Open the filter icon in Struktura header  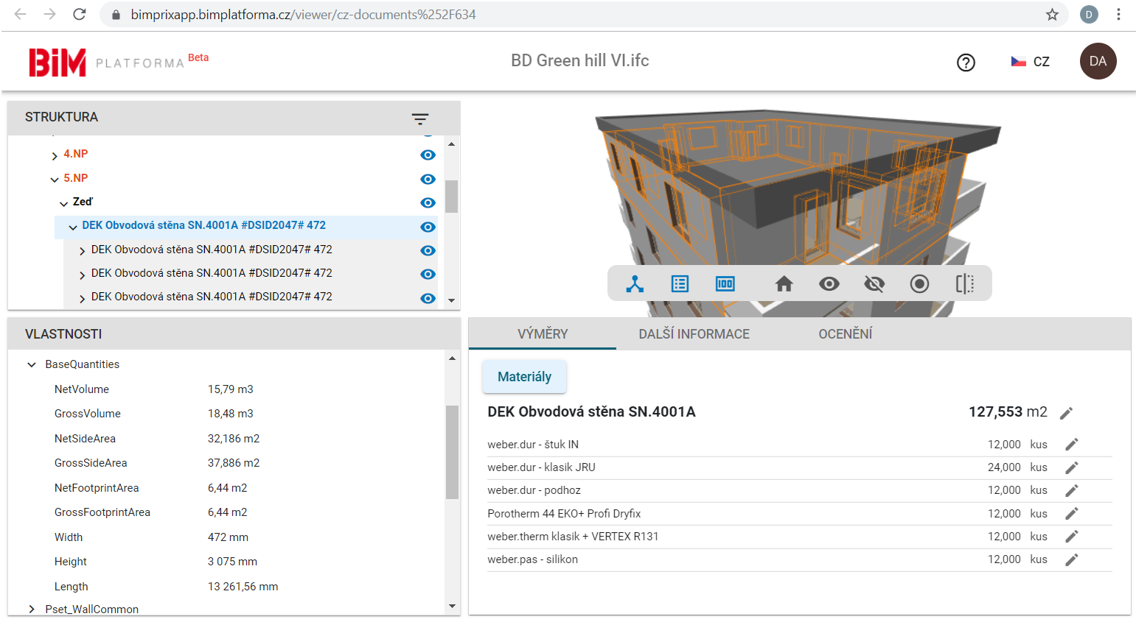pyautogui.click(x=420, y=119)
